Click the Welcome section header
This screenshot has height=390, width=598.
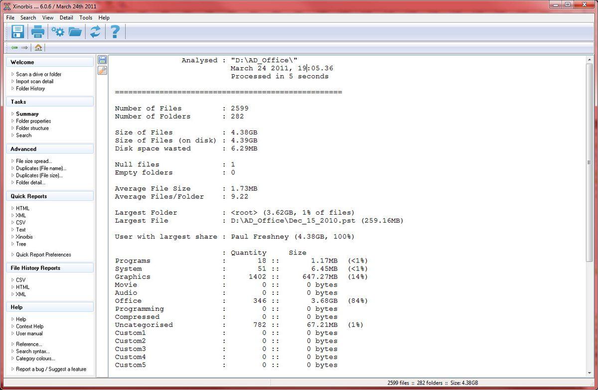point(50,62)
